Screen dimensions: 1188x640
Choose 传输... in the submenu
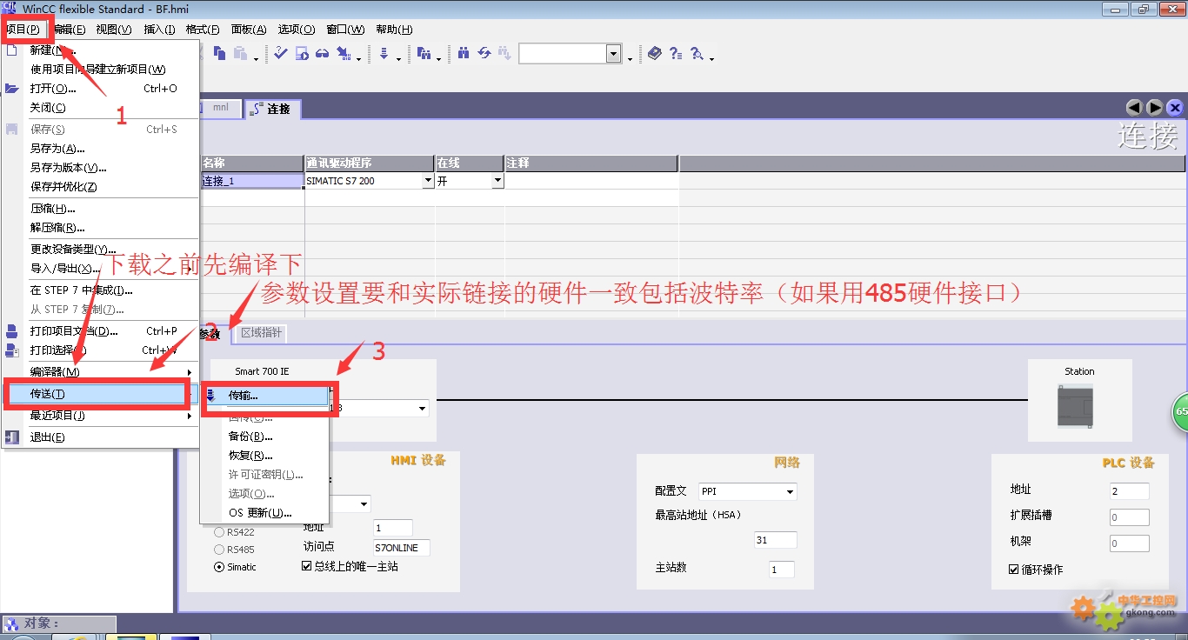(x=265, y=396)
